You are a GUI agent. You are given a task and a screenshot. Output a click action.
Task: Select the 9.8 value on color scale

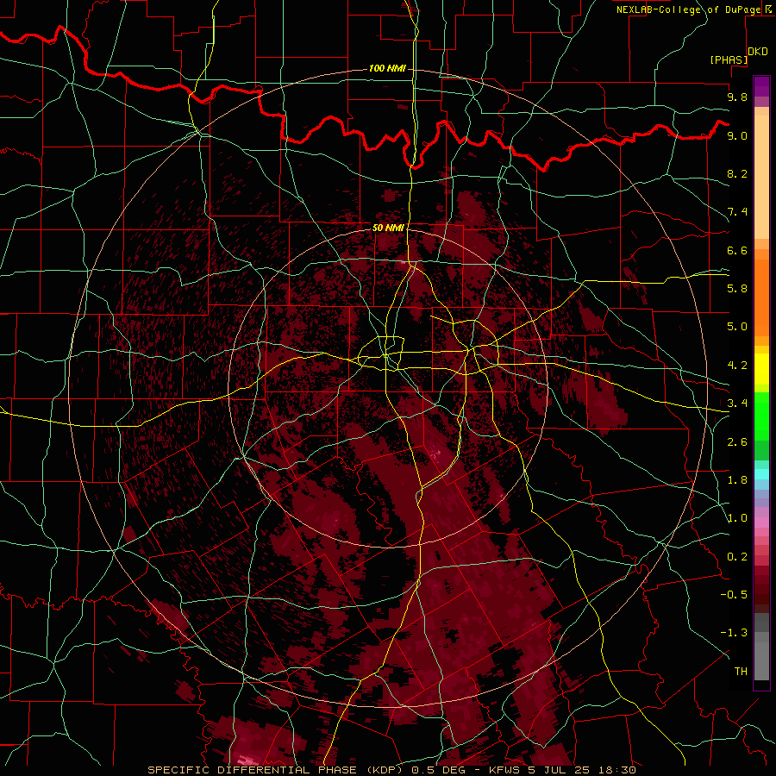[737, 97]
